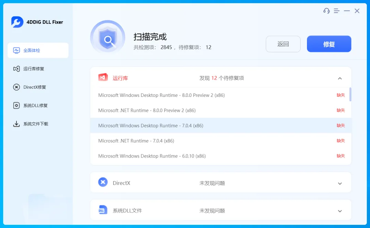This screenshot has width=370, height=228.
Task: Select Microsoft .NET Runtime 8.0.0 Preview 2 row
Action: coord(221,110)
